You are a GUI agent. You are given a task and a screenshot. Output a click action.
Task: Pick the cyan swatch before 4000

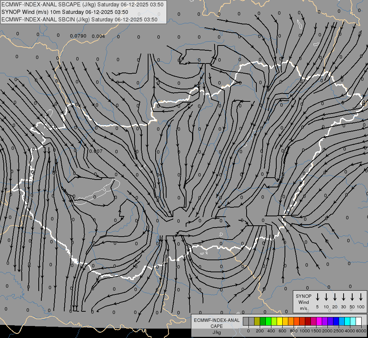347,321
